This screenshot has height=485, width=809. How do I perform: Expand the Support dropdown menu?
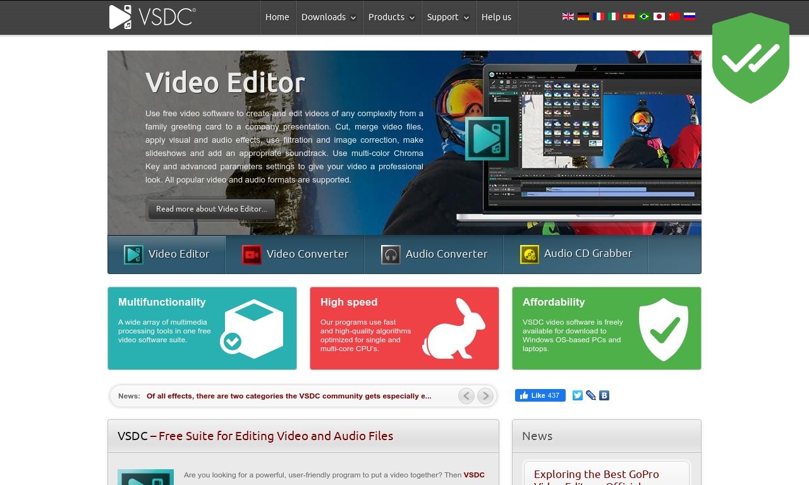coord(448,17)
